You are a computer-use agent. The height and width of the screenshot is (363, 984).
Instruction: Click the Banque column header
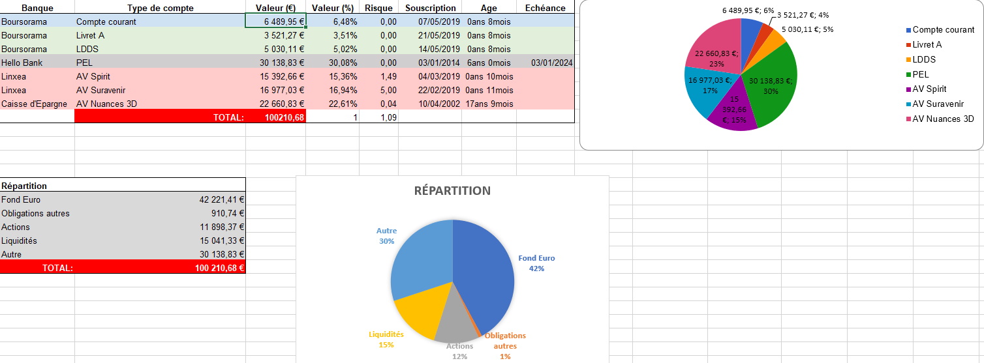point(37,8)
